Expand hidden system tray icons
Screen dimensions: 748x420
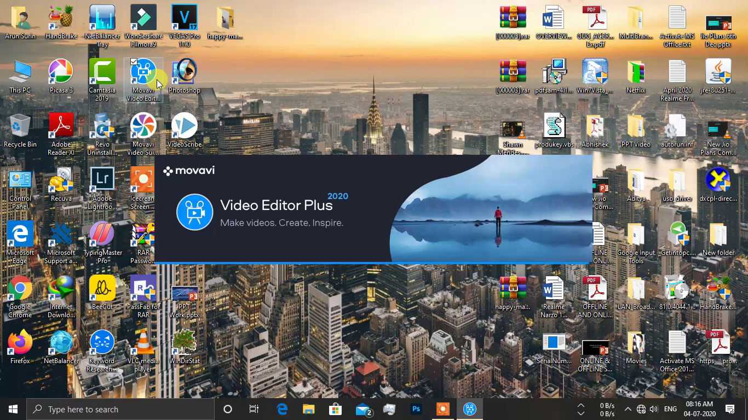[628, 409]
